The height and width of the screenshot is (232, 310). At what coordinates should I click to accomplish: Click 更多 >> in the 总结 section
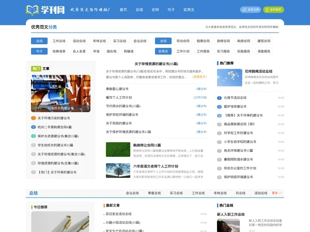[277, 193]
